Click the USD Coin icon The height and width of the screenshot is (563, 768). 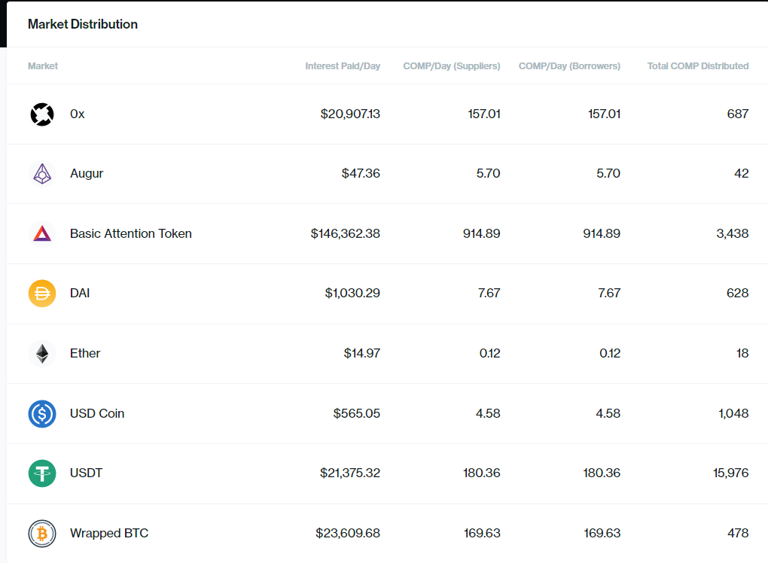point(42,414)
